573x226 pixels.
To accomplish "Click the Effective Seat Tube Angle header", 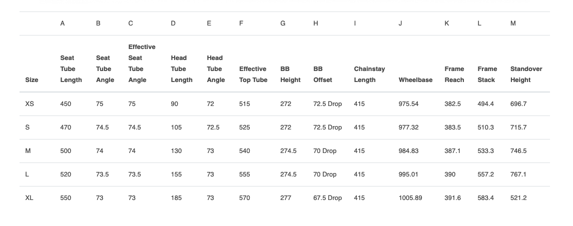I will (x=142, y=63).
